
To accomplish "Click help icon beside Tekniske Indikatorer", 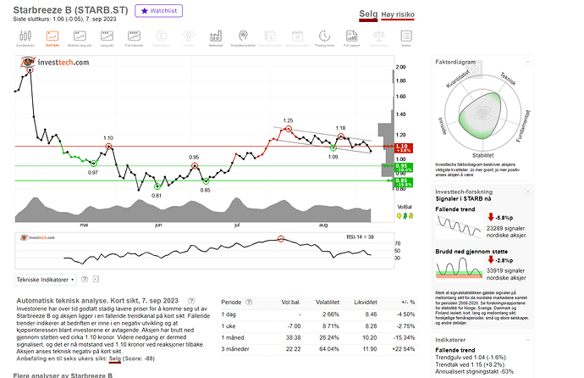I will coord(85,279).
